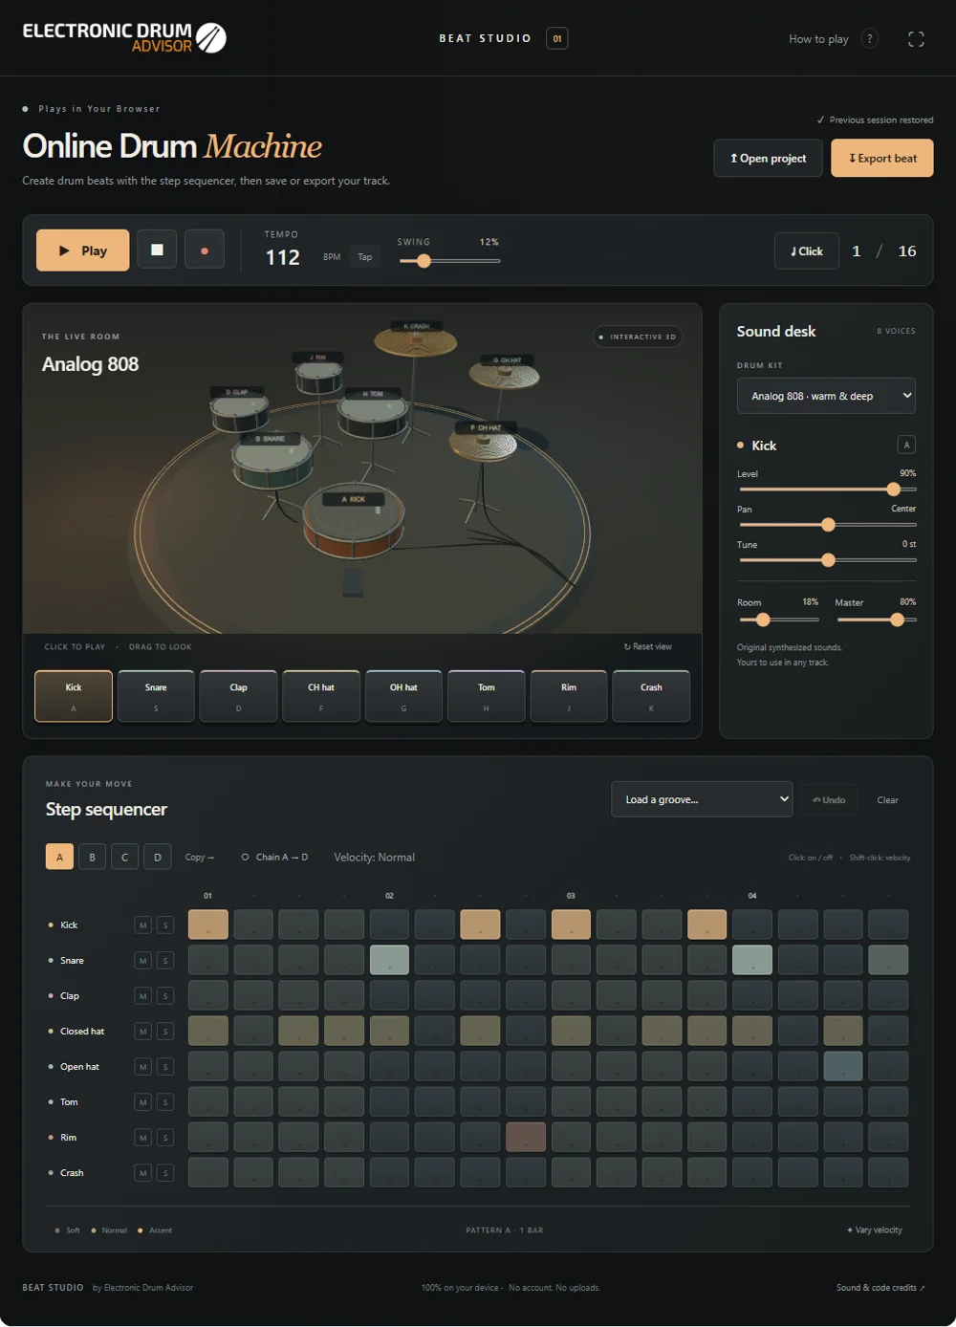Hit the Snare pad
Image resolution: width=956 pixels, height=1327 pixels.
pos(156,696)
